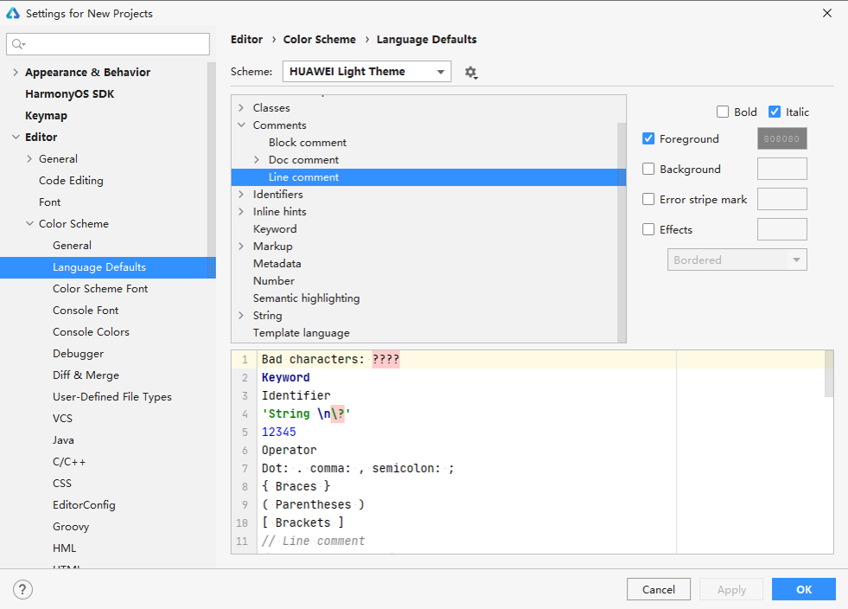Expand the Identifiers category
This screenshot has width=848, height=609.
241,195
